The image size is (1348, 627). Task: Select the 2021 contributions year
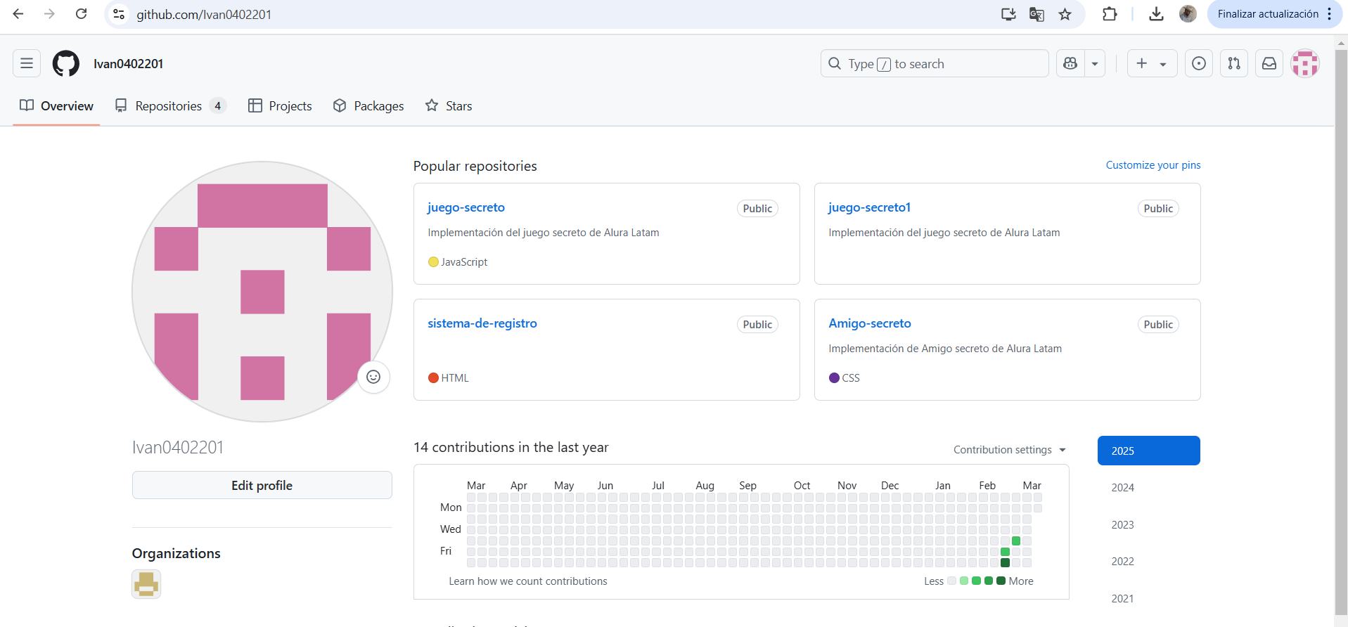click(1149, 598)
